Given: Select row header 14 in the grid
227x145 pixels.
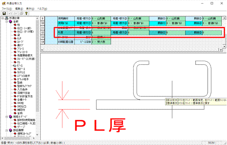Looking at the screenshot, I should click(x=42, y=42).
